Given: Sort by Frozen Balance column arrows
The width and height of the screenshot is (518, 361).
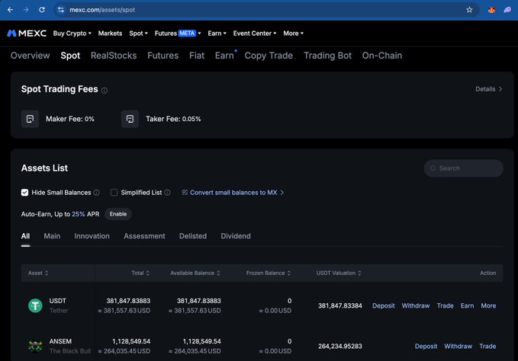Looking at the screenshot, I should 289,273.
